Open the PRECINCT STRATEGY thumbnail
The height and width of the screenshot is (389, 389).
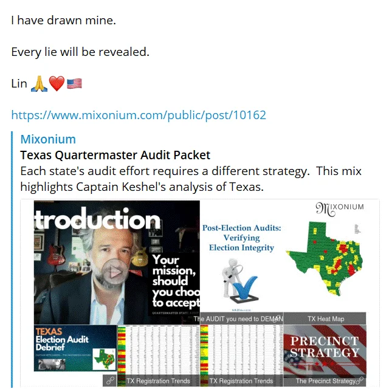point(325,350)
